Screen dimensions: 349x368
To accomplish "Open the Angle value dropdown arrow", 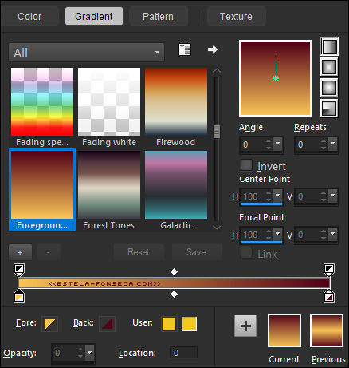I will [x=278, y=144].
